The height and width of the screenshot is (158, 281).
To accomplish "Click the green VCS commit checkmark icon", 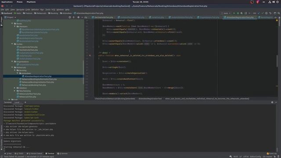I will 263,13.
